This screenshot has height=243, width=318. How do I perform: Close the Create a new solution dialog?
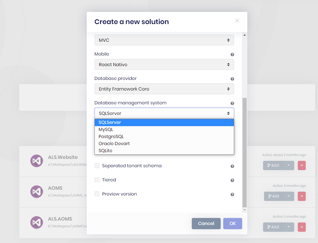[237, 21]
